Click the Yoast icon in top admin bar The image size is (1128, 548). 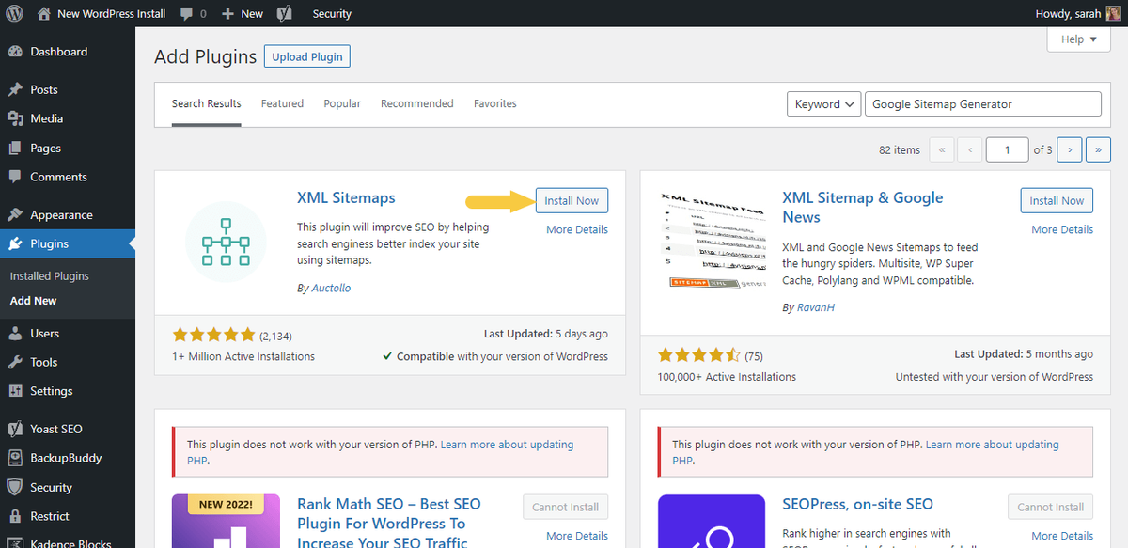tap(284, 14)
